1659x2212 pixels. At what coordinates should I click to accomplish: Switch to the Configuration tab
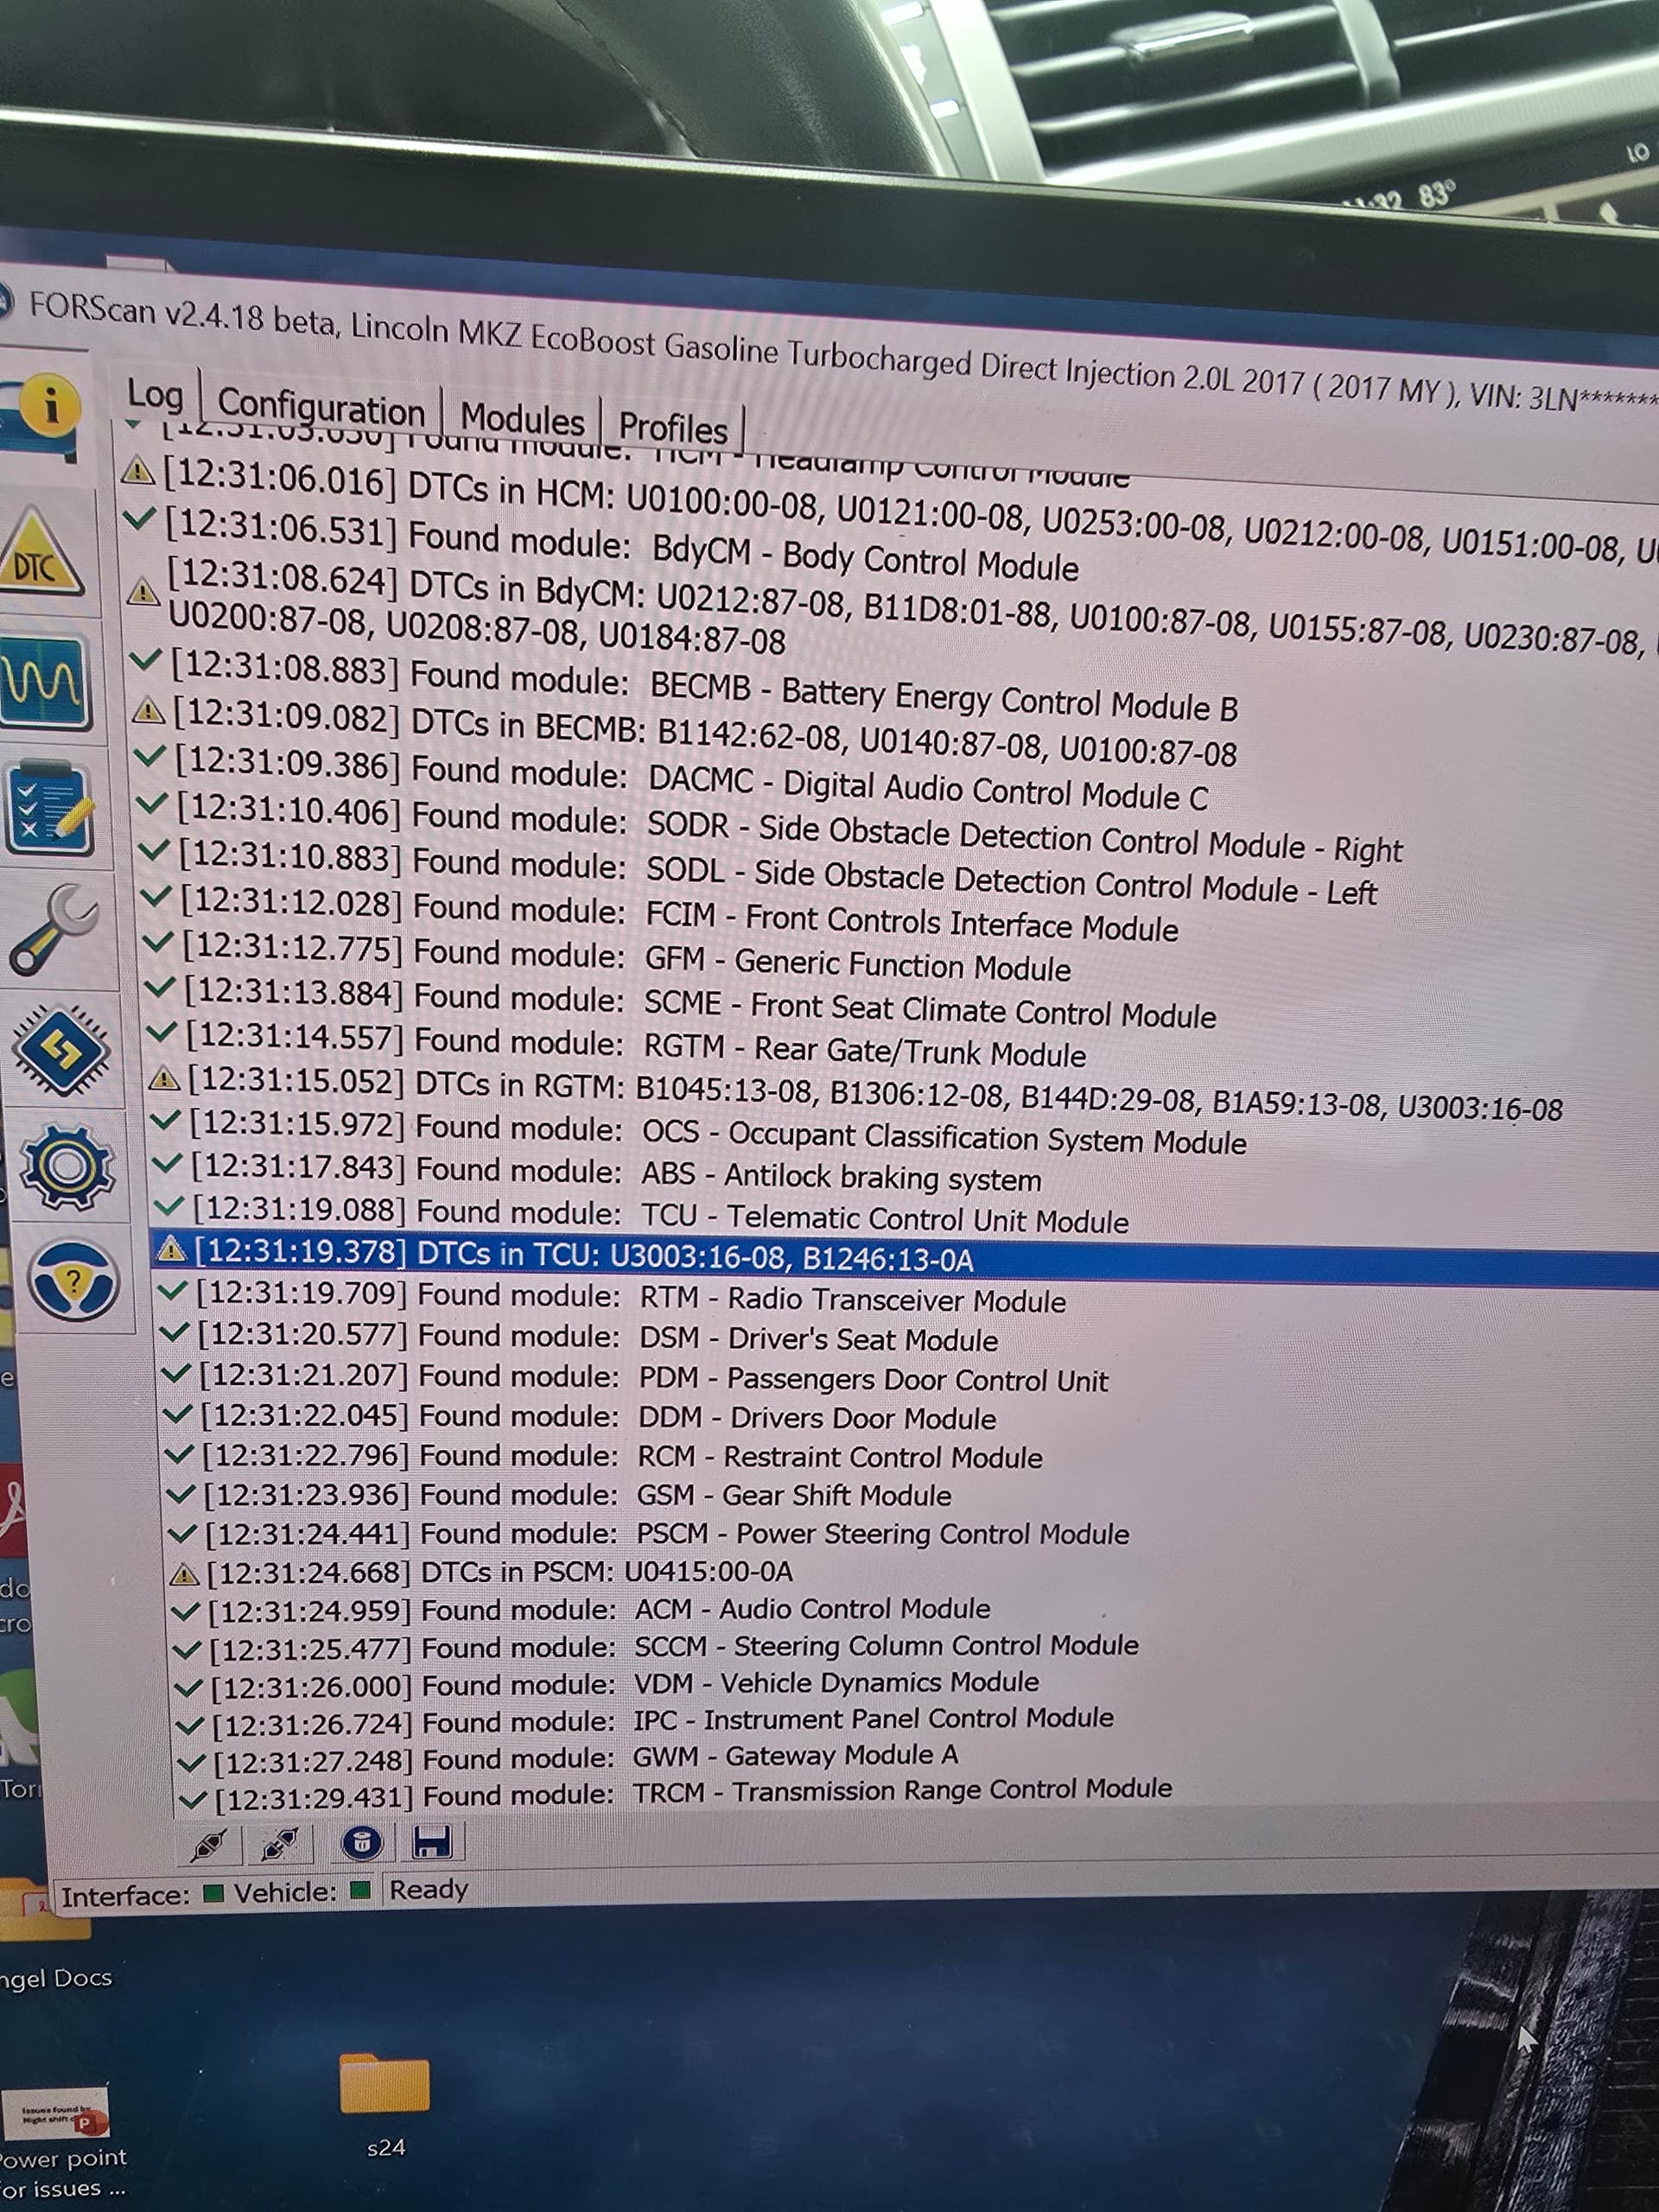click(321, 407)
